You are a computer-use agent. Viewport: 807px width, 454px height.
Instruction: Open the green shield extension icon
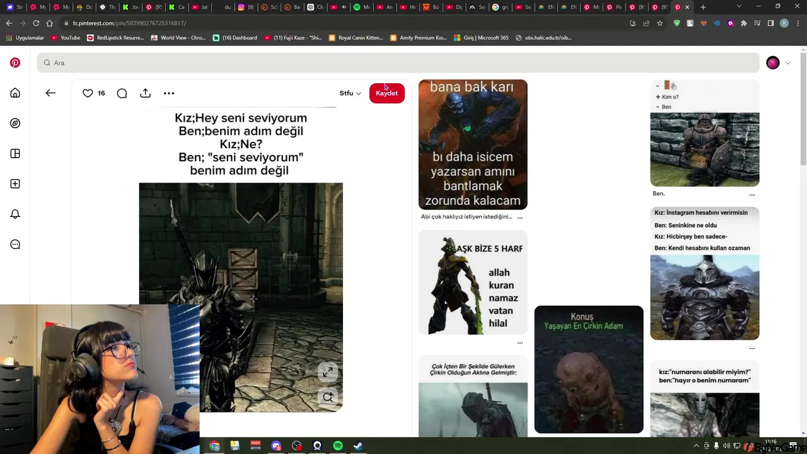676,23
